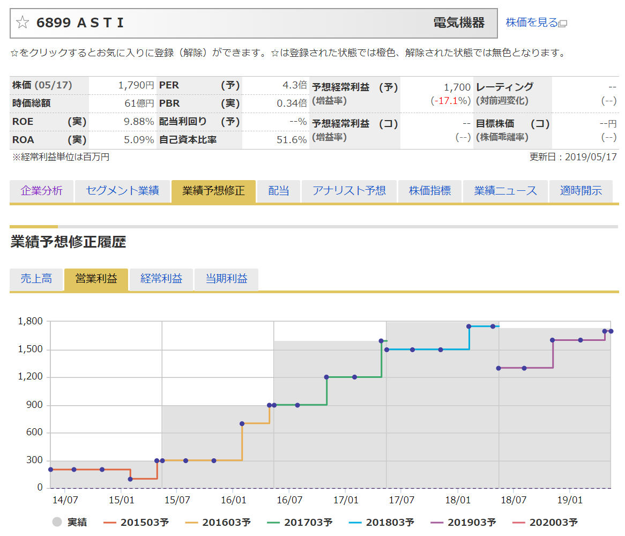This screenshot has height=536, width=625.
Task: Click the PER value 4.3倍
Action: point(295,85)
